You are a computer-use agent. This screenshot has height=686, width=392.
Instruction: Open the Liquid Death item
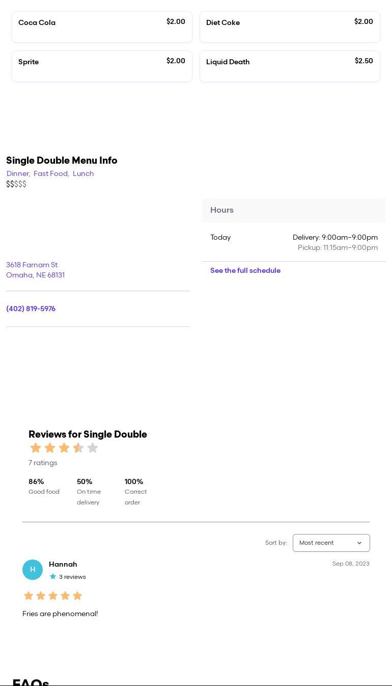(290, 66)
